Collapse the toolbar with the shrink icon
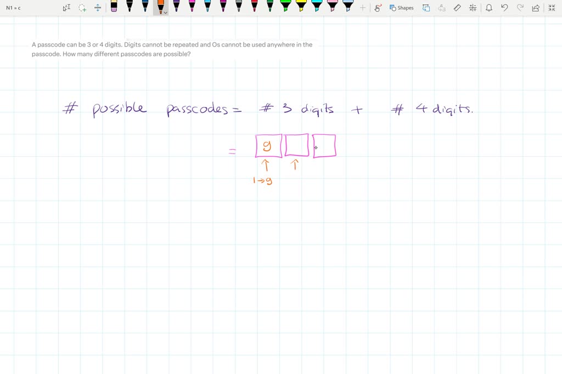The image size is (562, 374). click(550, 8)
